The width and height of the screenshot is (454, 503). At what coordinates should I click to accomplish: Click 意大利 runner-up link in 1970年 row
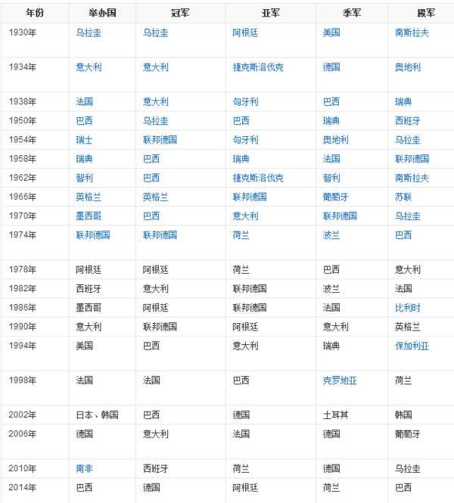[245, 216]
